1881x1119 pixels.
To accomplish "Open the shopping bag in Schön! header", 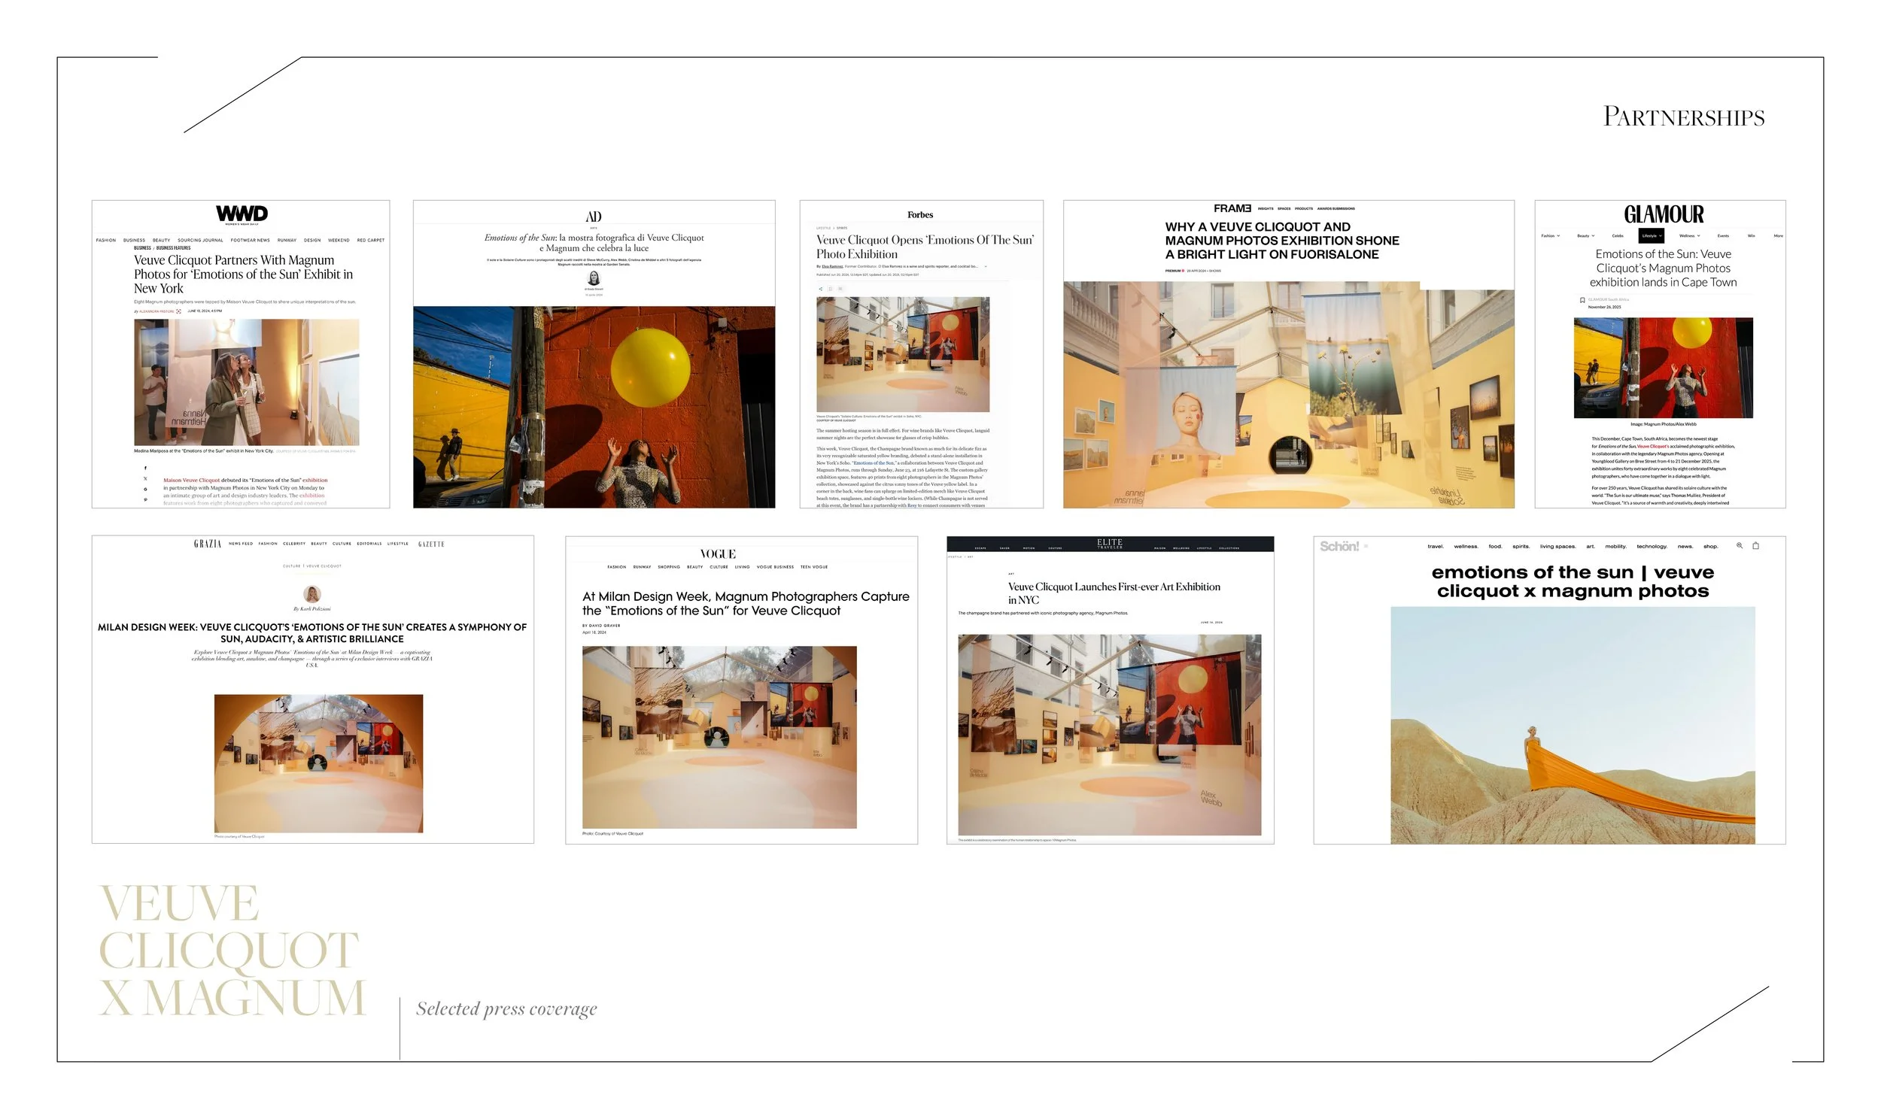I will click(x=1756, y=545).
